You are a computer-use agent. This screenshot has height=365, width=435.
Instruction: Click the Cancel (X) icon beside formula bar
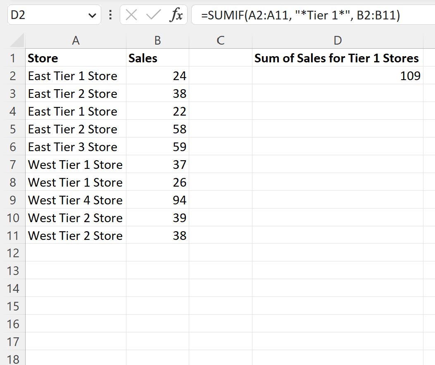[x=131, y=15]
